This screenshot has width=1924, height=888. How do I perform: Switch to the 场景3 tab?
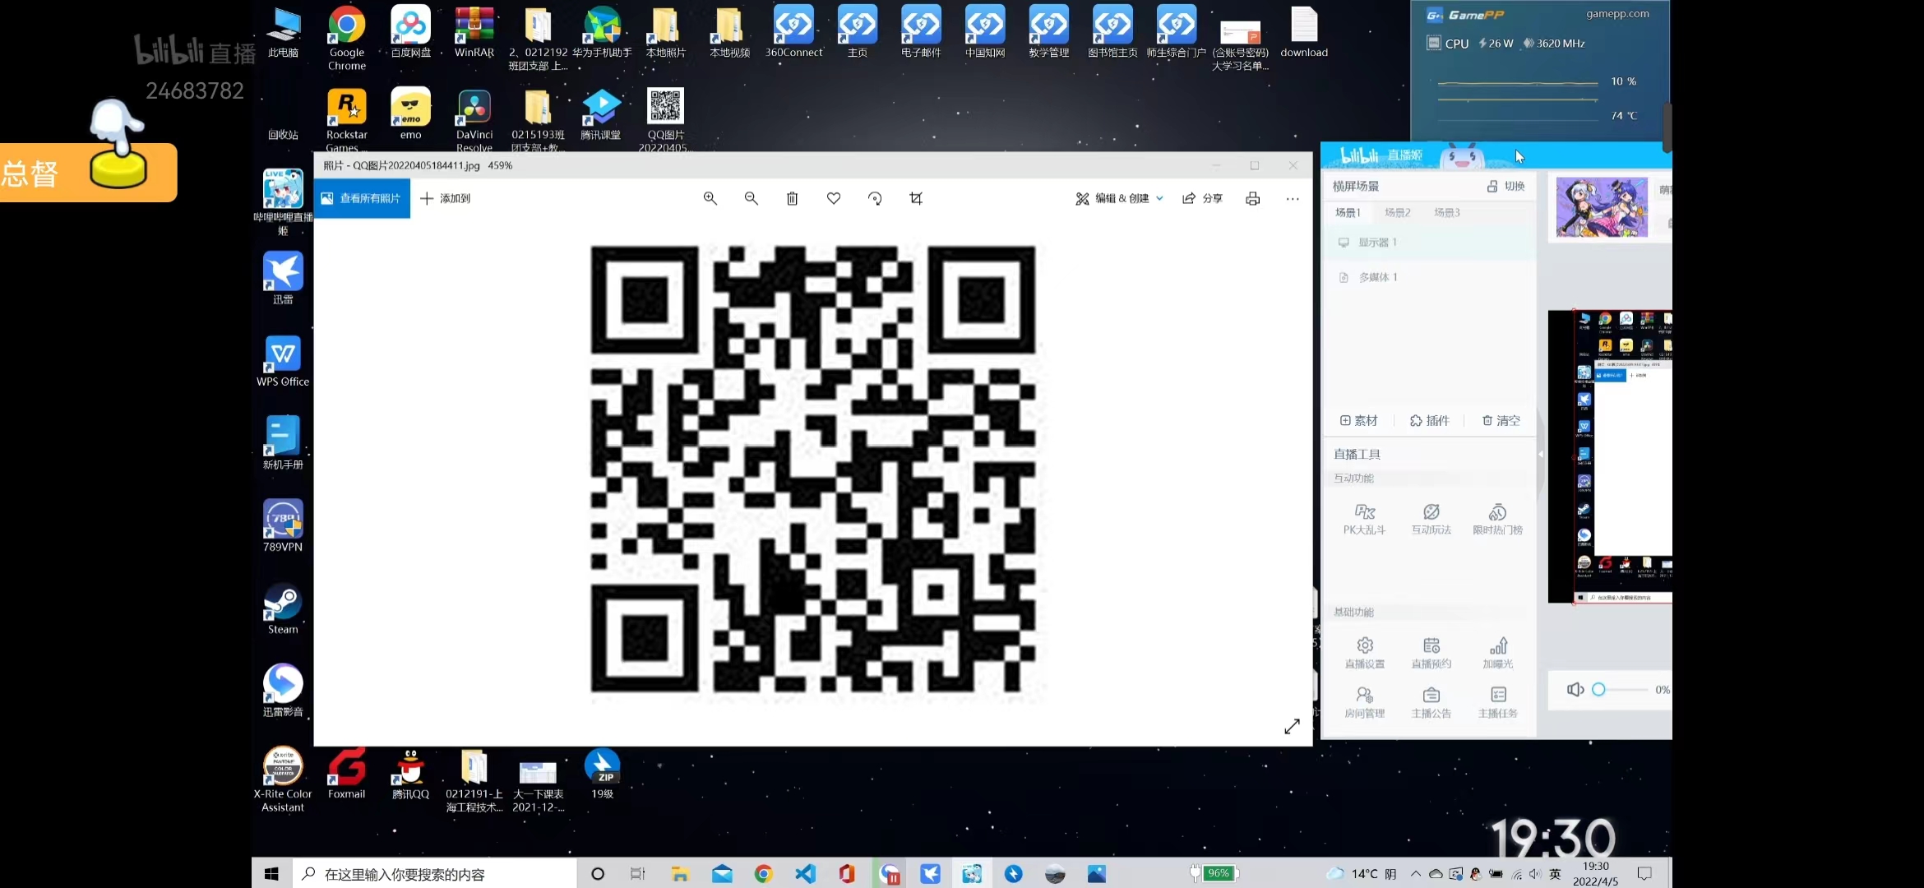pyautogui.click(x=1446, y=213)
